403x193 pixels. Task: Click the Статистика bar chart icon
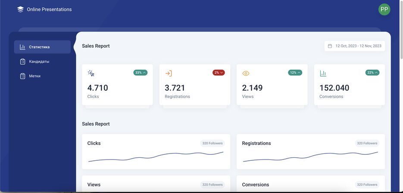[x=22, y=47]
